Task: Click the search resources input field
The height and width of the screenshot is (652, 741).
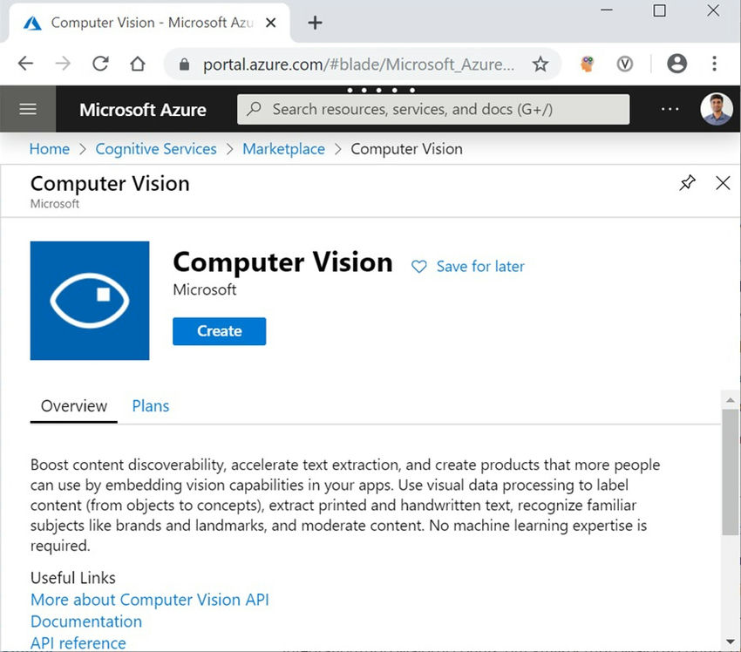Action: (433, 109)
